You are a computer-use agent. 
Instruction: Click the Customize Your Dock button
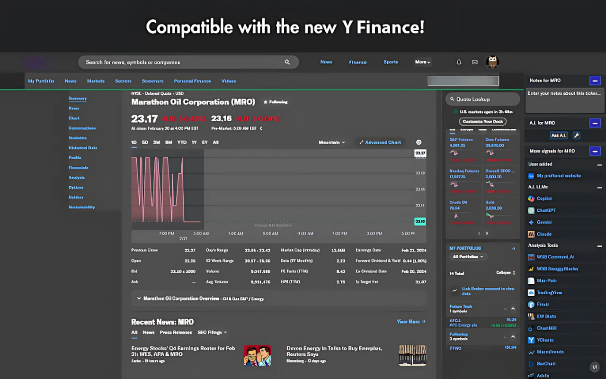(x=482, y=121)
